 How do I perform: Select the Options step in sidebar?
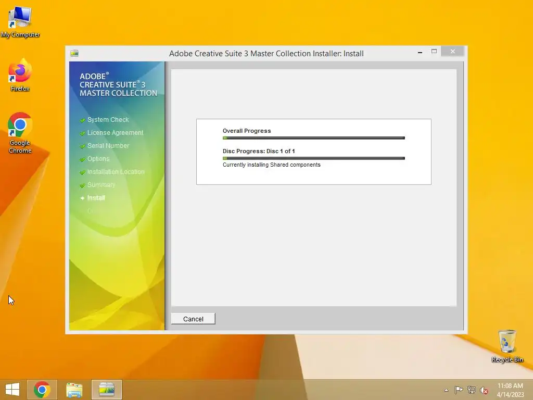coord(98,159)
